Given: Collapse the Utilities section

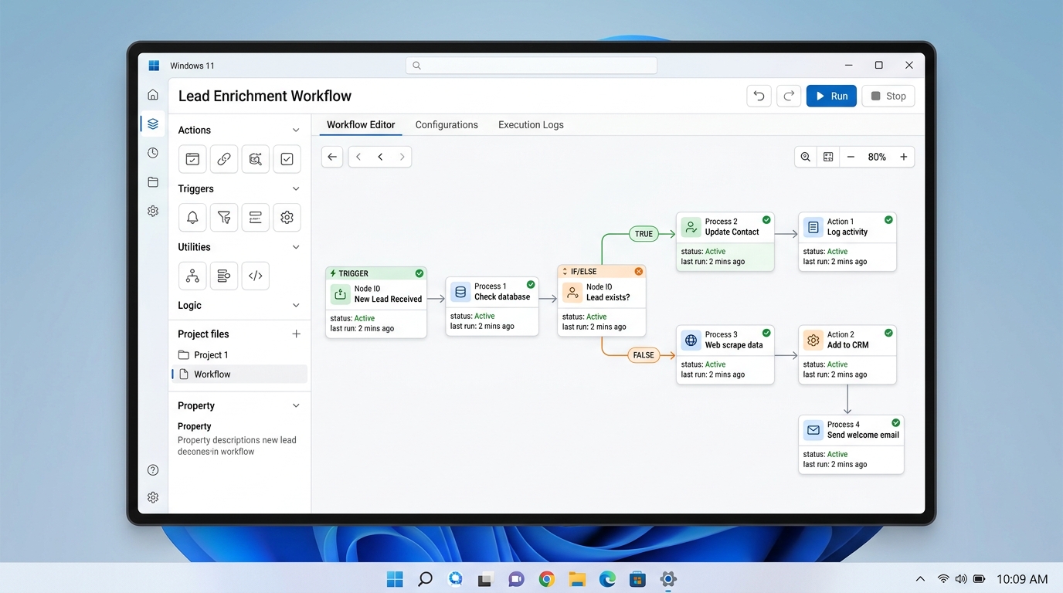Looking at the screenshot, I should point(296,247).
